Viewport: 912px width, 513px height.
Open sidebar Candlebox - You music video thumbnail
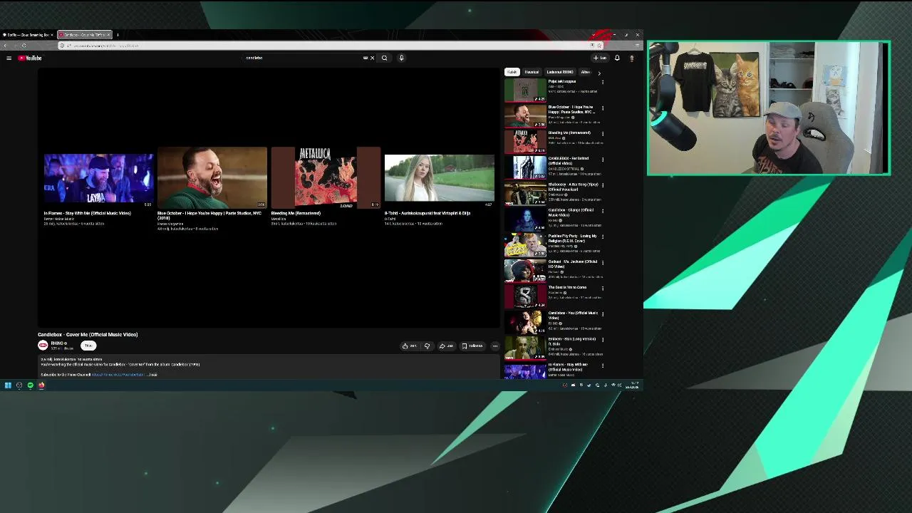525,321
